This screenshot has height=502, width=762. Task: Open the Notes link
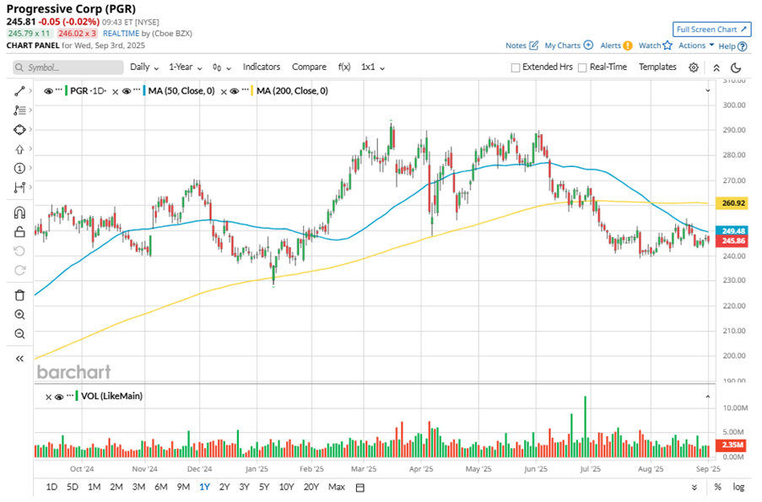(516, 46)
